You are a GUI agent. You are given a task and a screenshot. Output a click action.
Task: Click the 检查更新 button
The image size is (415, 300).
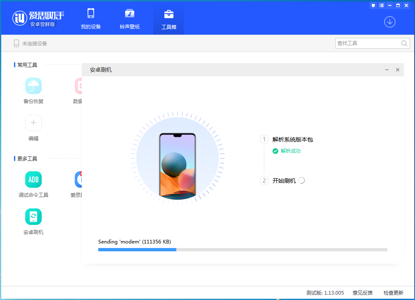click(393, 293)
